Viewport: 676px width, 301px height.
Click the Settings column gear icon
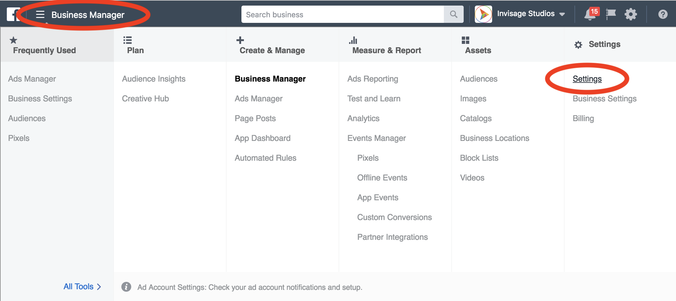[578, 45]
